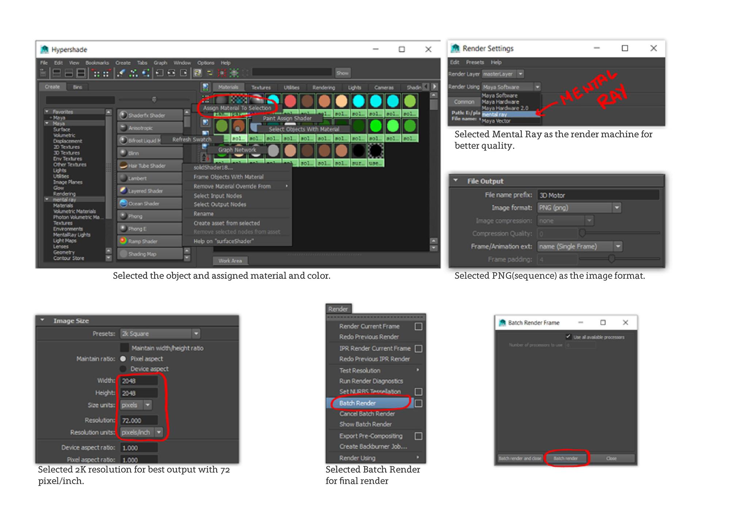This screenshot has width=730, height=516.
Task: Select the Pixel aspect radio button
Action: pyautogui.click(x=123, y=359)
